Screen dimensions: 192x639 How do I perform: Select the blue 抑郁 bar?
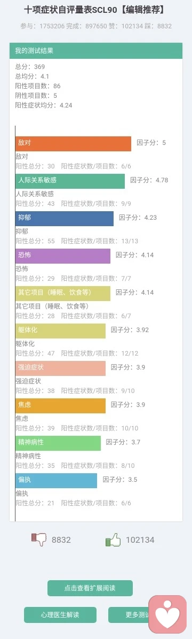click(x=65, y=218)
